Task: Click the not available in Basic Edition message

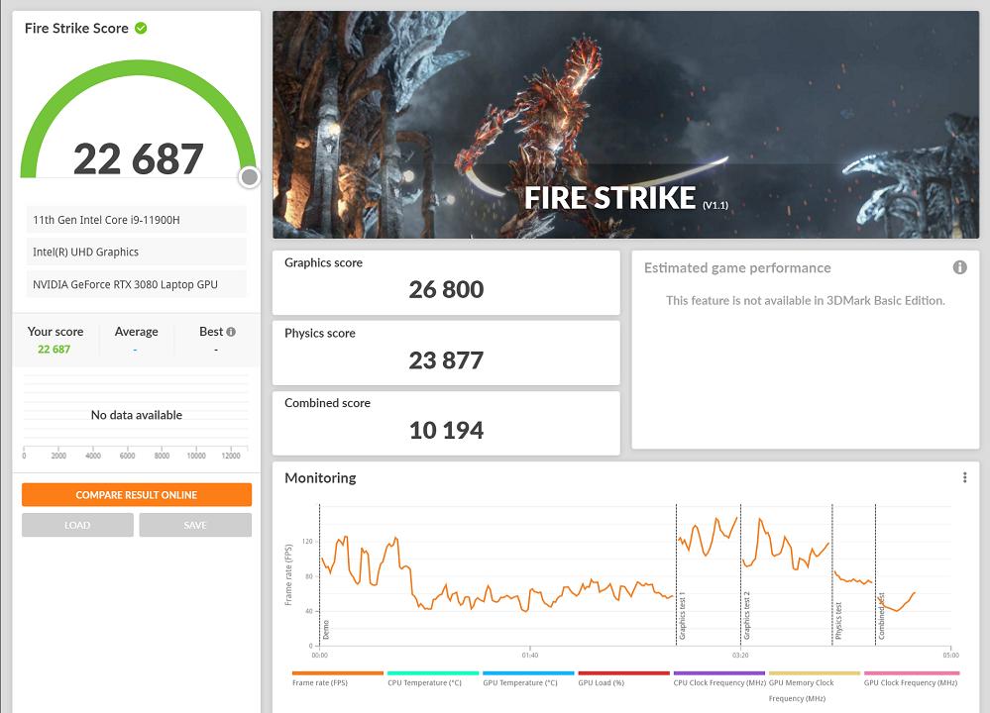Action: click(805, 300)
